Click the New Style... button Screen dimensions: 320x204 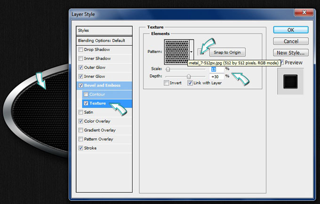[x=290, y=53]
